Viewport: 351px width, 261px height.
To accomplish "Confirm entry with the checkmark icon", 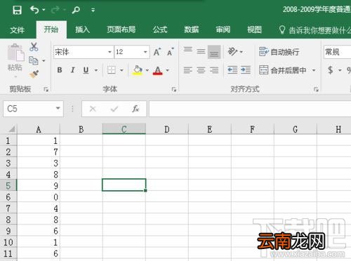I will tap(114, 109).
